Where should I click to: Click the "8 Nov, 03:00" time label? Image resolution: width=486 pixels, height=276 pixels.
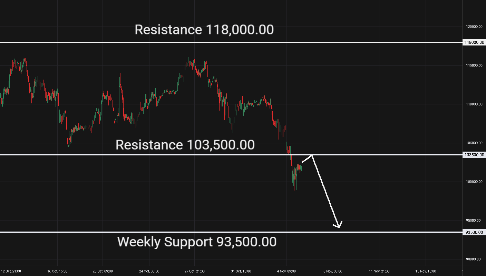[x=333, y=271]
